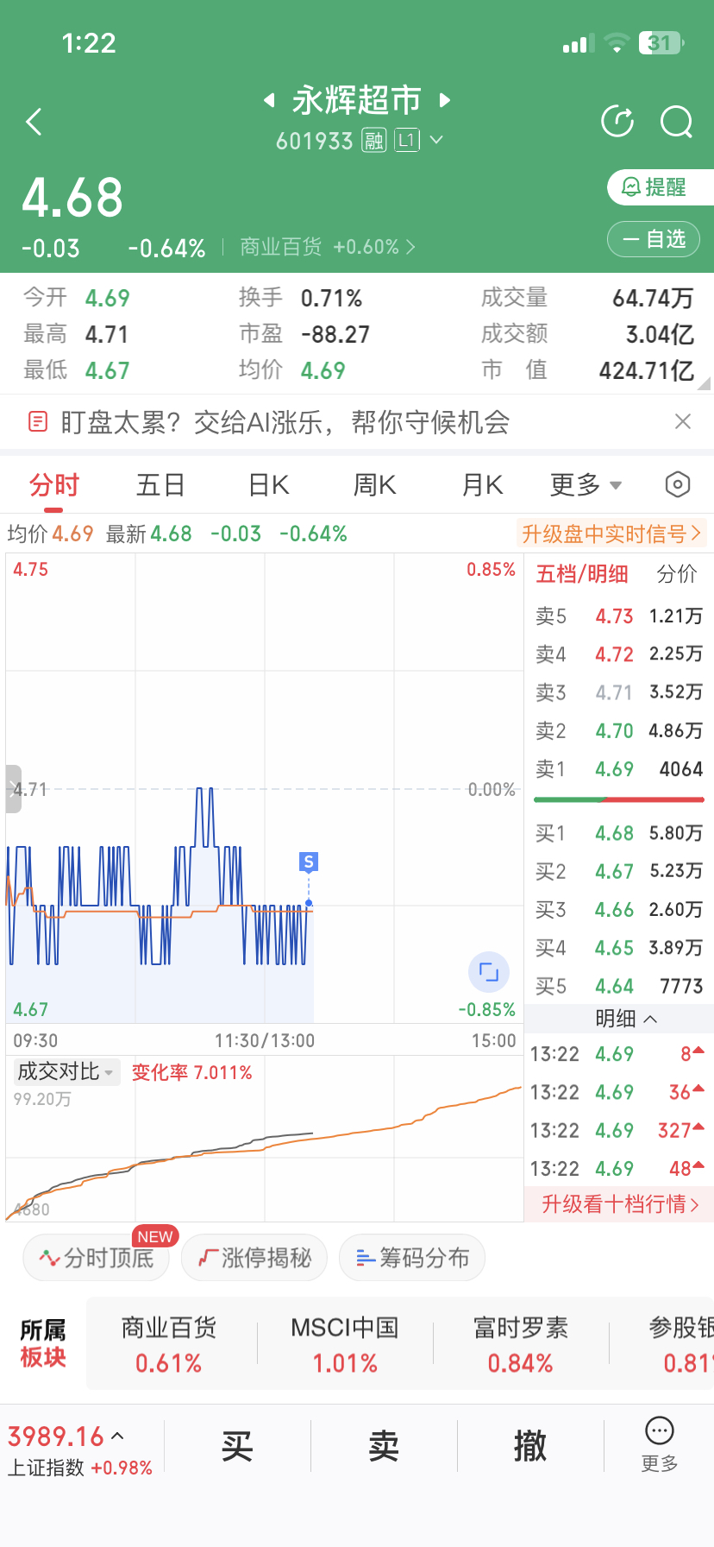Select 买2 4.67 order row

click(x=619, y=871)
